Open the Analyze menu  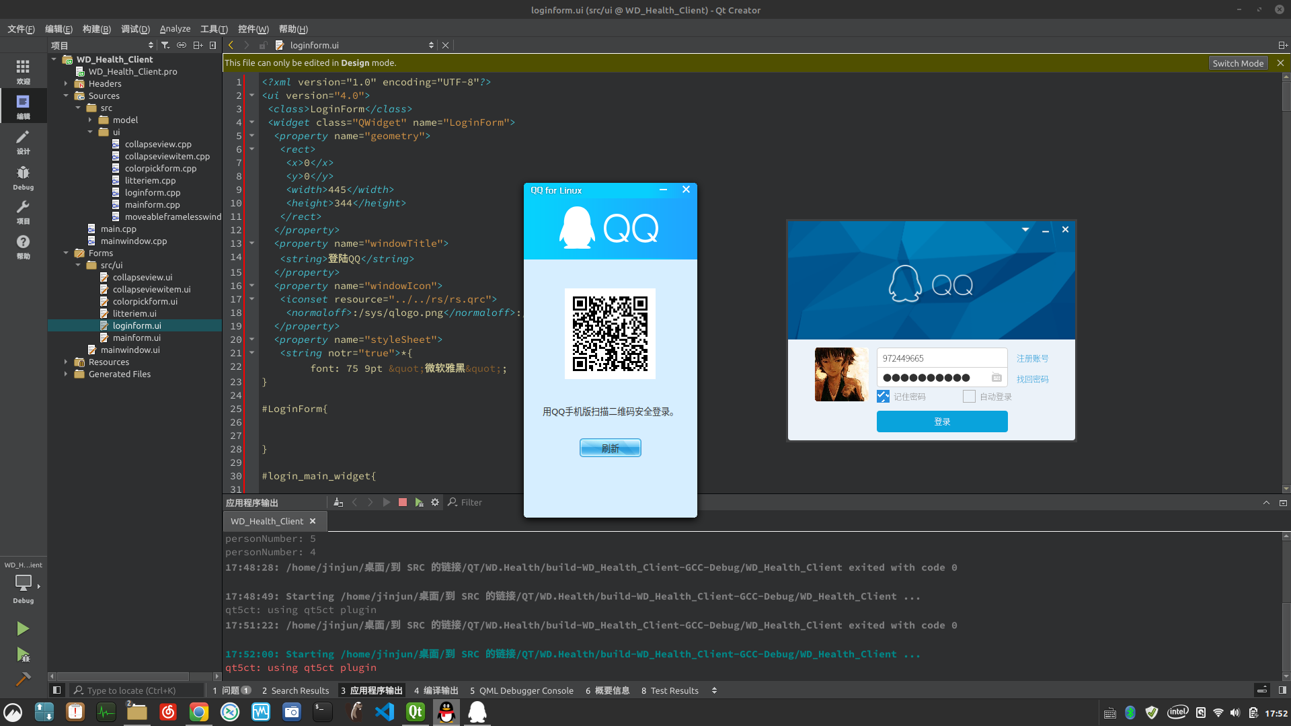click(x=175, y=29)
